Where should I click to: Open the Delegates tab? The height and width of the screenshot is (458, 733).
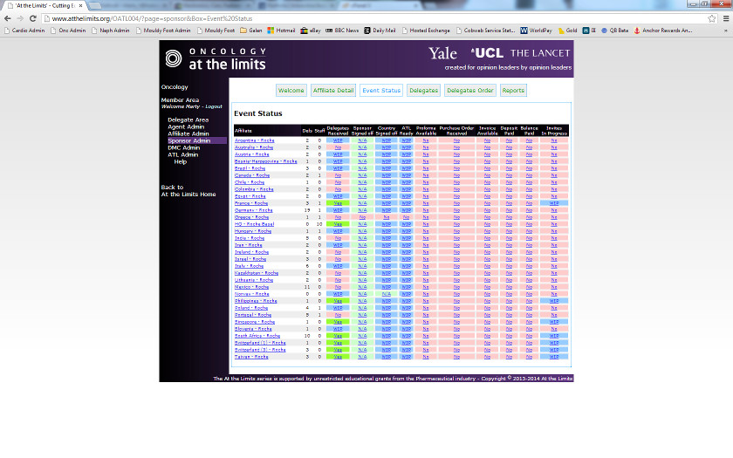423,90
